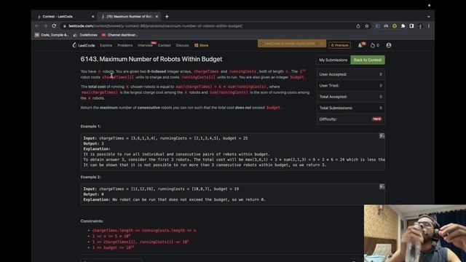The height and width of the screenshot is (262, 466).
Task: Click the browser back arrow
Action: pos(37,26)
